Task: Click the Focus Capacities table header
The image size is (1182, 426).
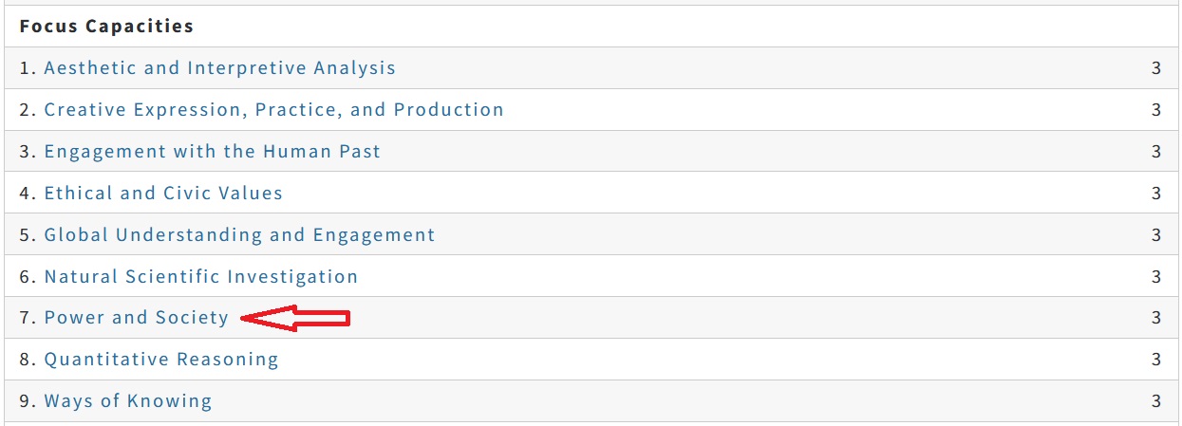Action: pyautogui.click(x=106, y=27)
